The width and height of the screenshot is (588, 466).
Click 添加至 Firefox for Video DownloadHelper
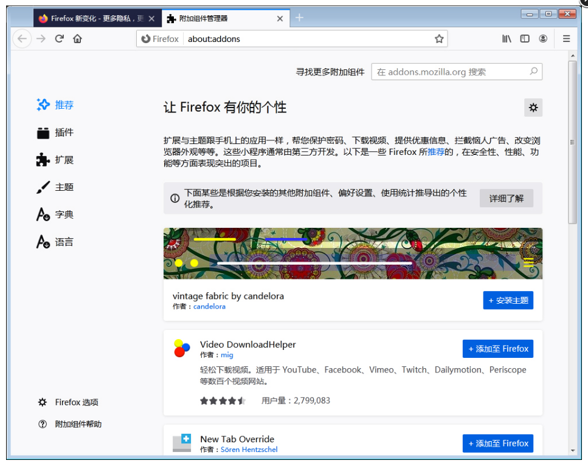498,348
